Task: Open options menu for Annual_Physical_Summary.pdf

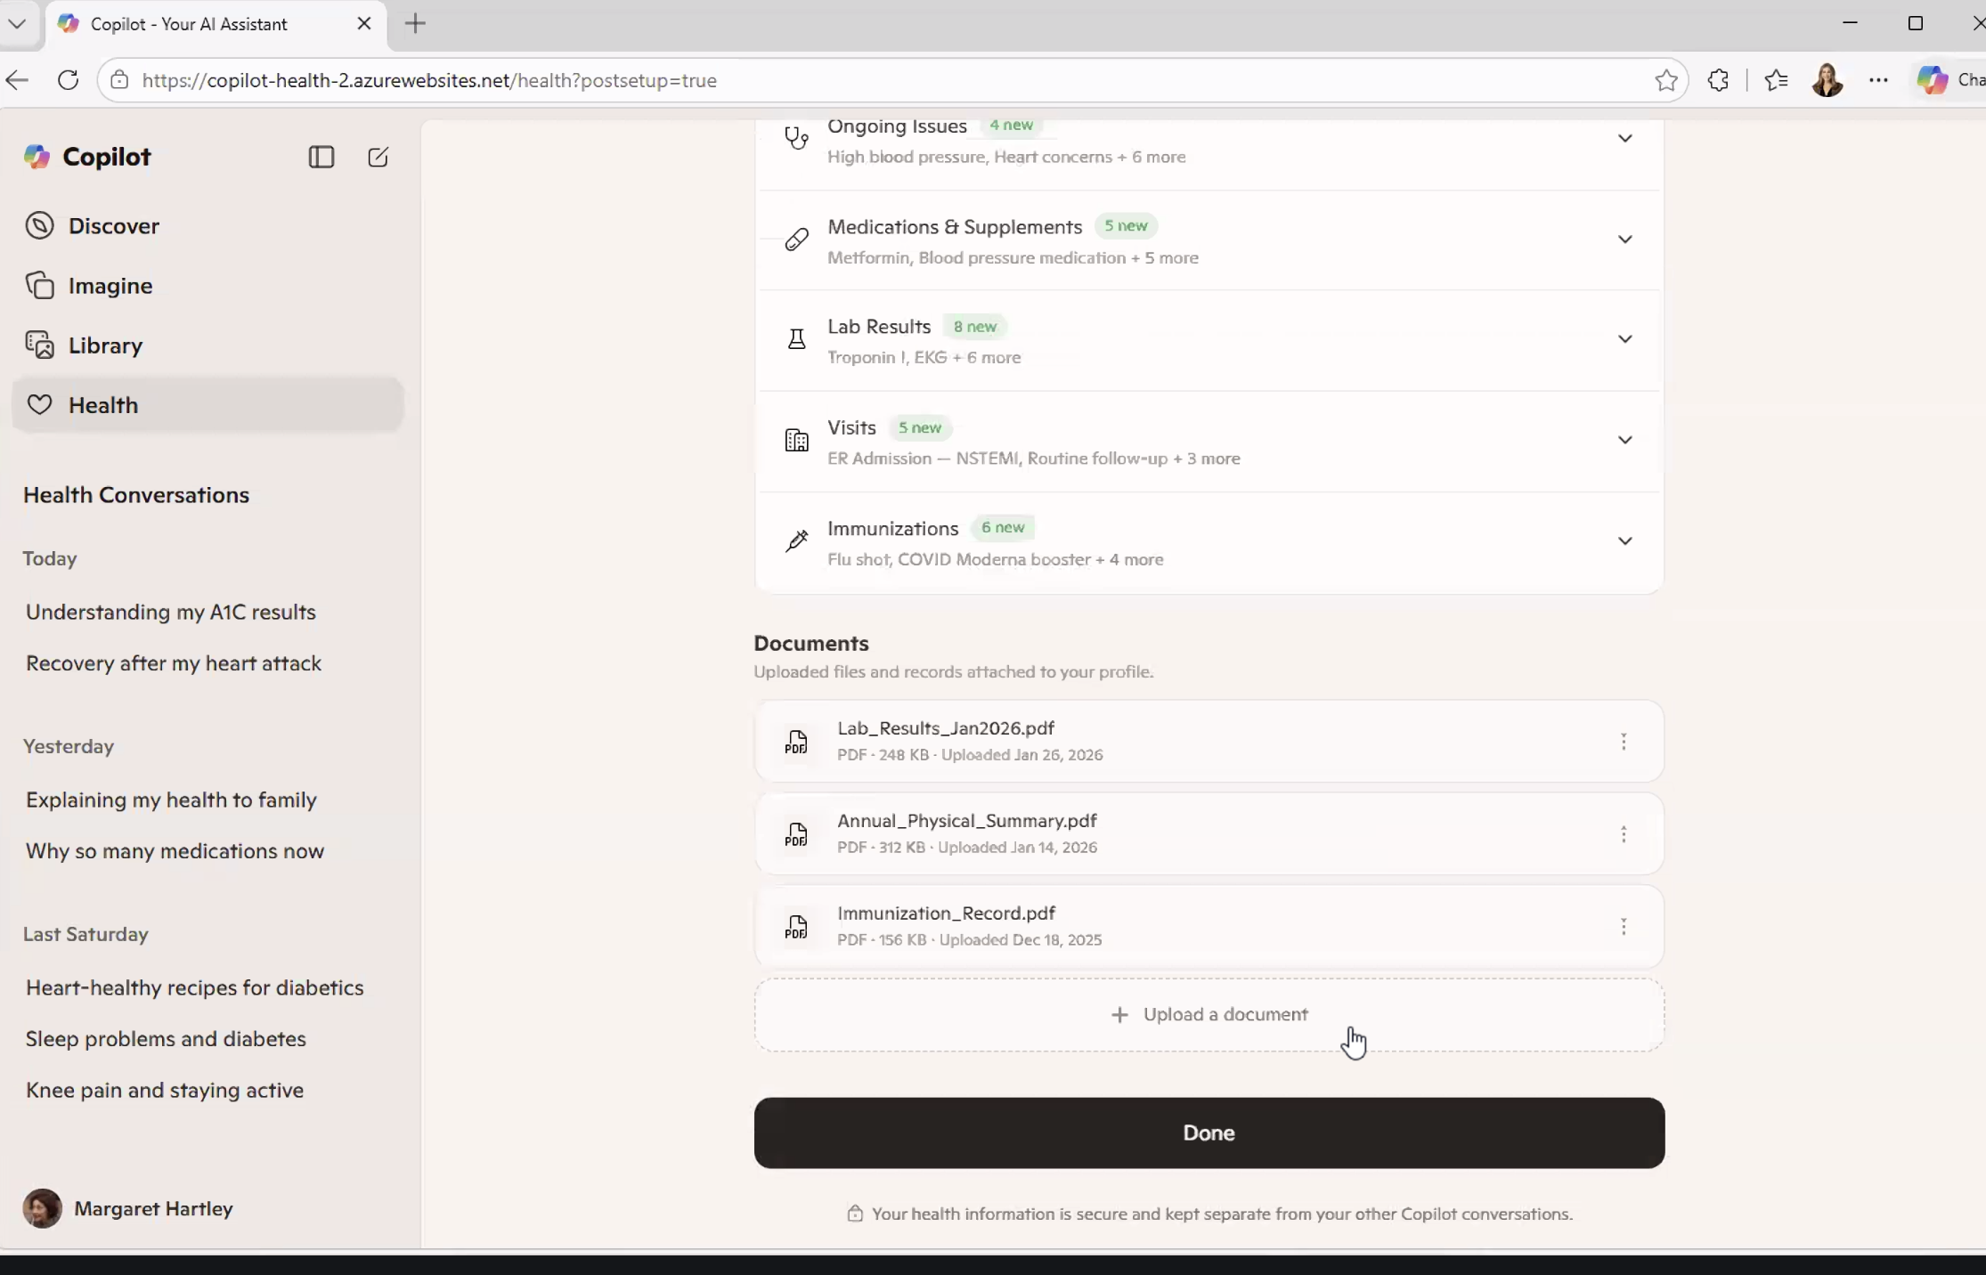Action: (x=1623, y=834)
